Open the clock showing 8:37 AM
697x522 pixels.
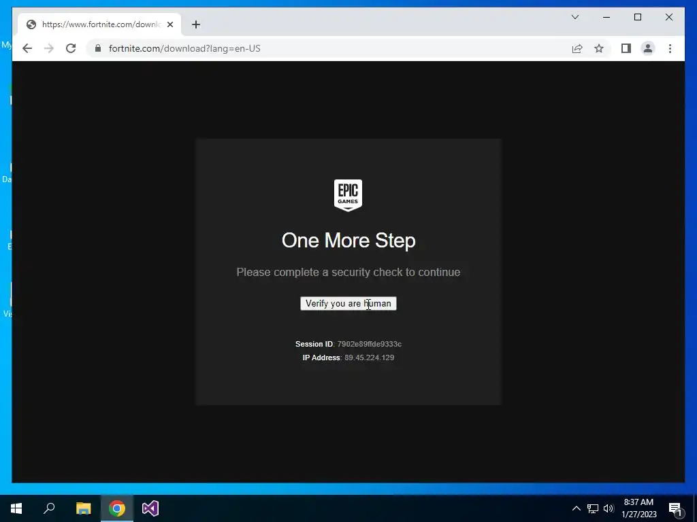point(638,508)
